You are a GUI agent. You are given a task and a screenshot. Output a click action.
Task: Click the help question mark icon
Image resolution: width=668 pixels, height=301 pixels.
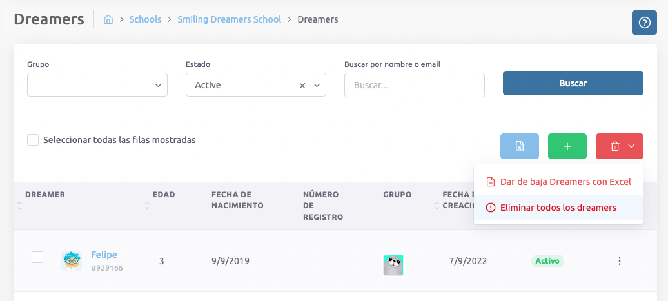click(x=644, y=23)
